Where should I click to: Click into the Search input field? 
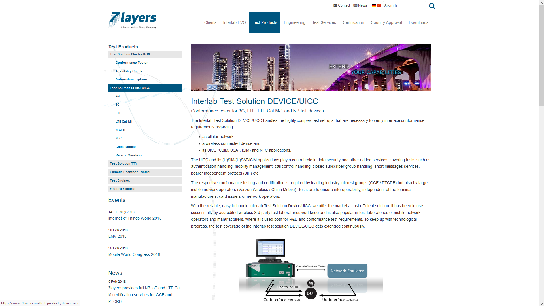click(x=404, y=6)
